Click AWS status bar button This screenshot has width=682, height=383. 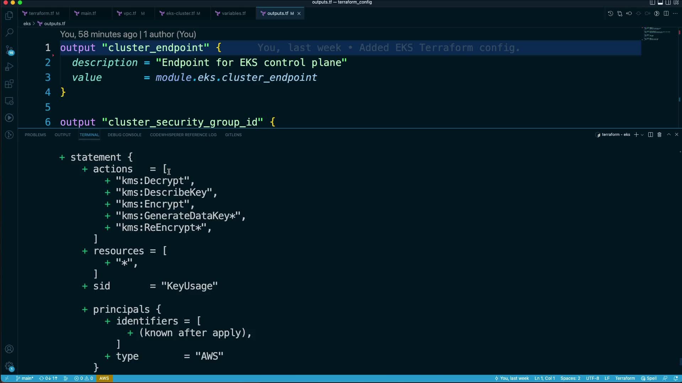(104, 378)
